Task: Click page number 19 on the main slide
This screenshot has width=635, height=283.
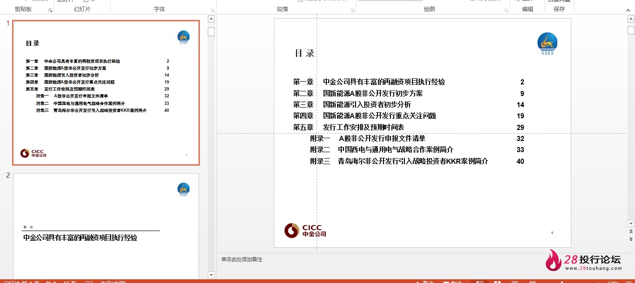Action: (520, 116)
